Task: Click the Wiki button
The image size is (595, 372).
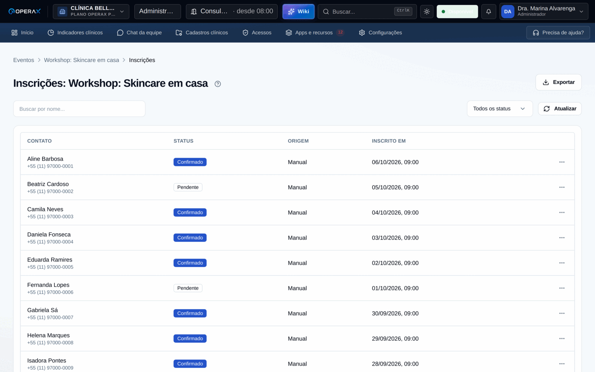Action: point(298,12)
